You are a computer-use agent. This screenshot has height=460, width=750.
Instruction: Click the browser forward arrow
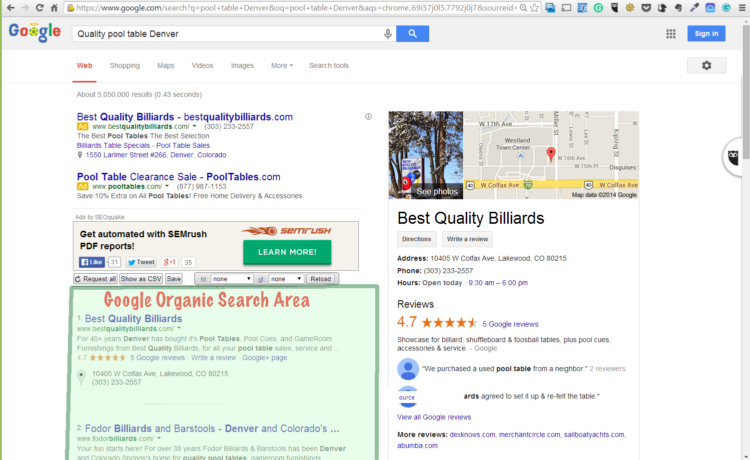25,7
